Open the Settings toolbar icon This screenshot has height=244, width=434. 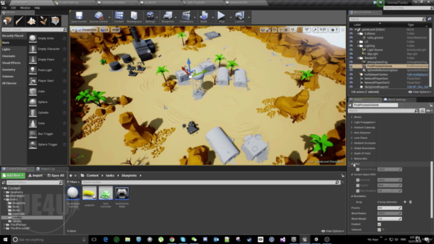click(x=150, y=16)
